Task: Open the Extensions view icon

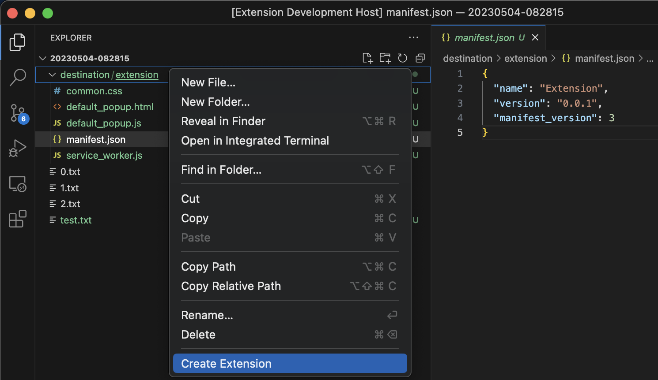Action: coord(17,219)
